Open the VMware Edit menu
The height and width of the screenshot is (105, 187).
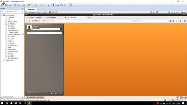[x=6, y=5]
